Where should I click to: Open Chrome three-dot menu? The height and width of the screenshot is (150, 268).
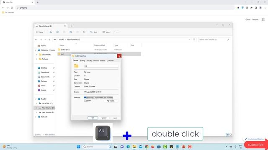[265, 7]
